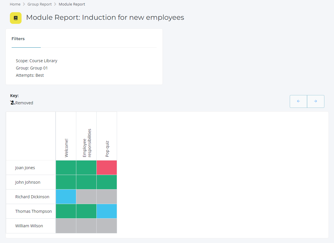Click the Group: Group 01 text
Screen dimensions: 334x243
32,68
